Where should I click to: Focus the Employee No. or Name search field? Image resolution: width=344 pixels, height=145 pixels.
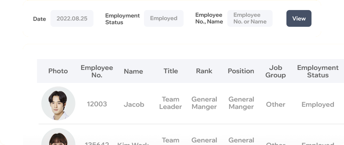point(250,19)
